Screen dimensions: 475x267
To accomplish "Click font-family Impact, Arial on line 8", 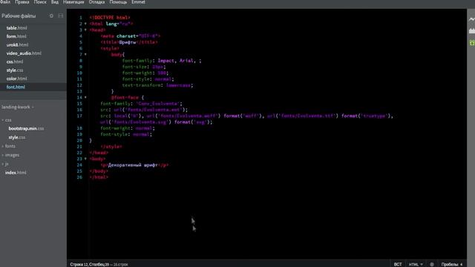I will 162,61.
